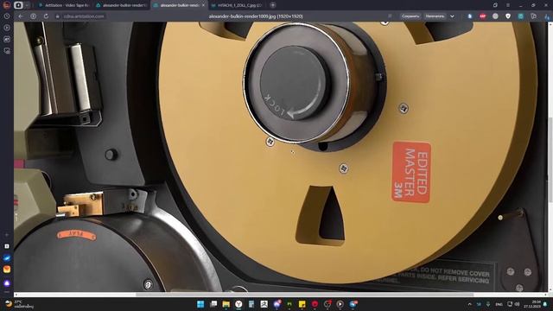The height and width of the screenshot is (311, 553).
Task: Open File Explorer from taskbar
Action: [226, 304]
